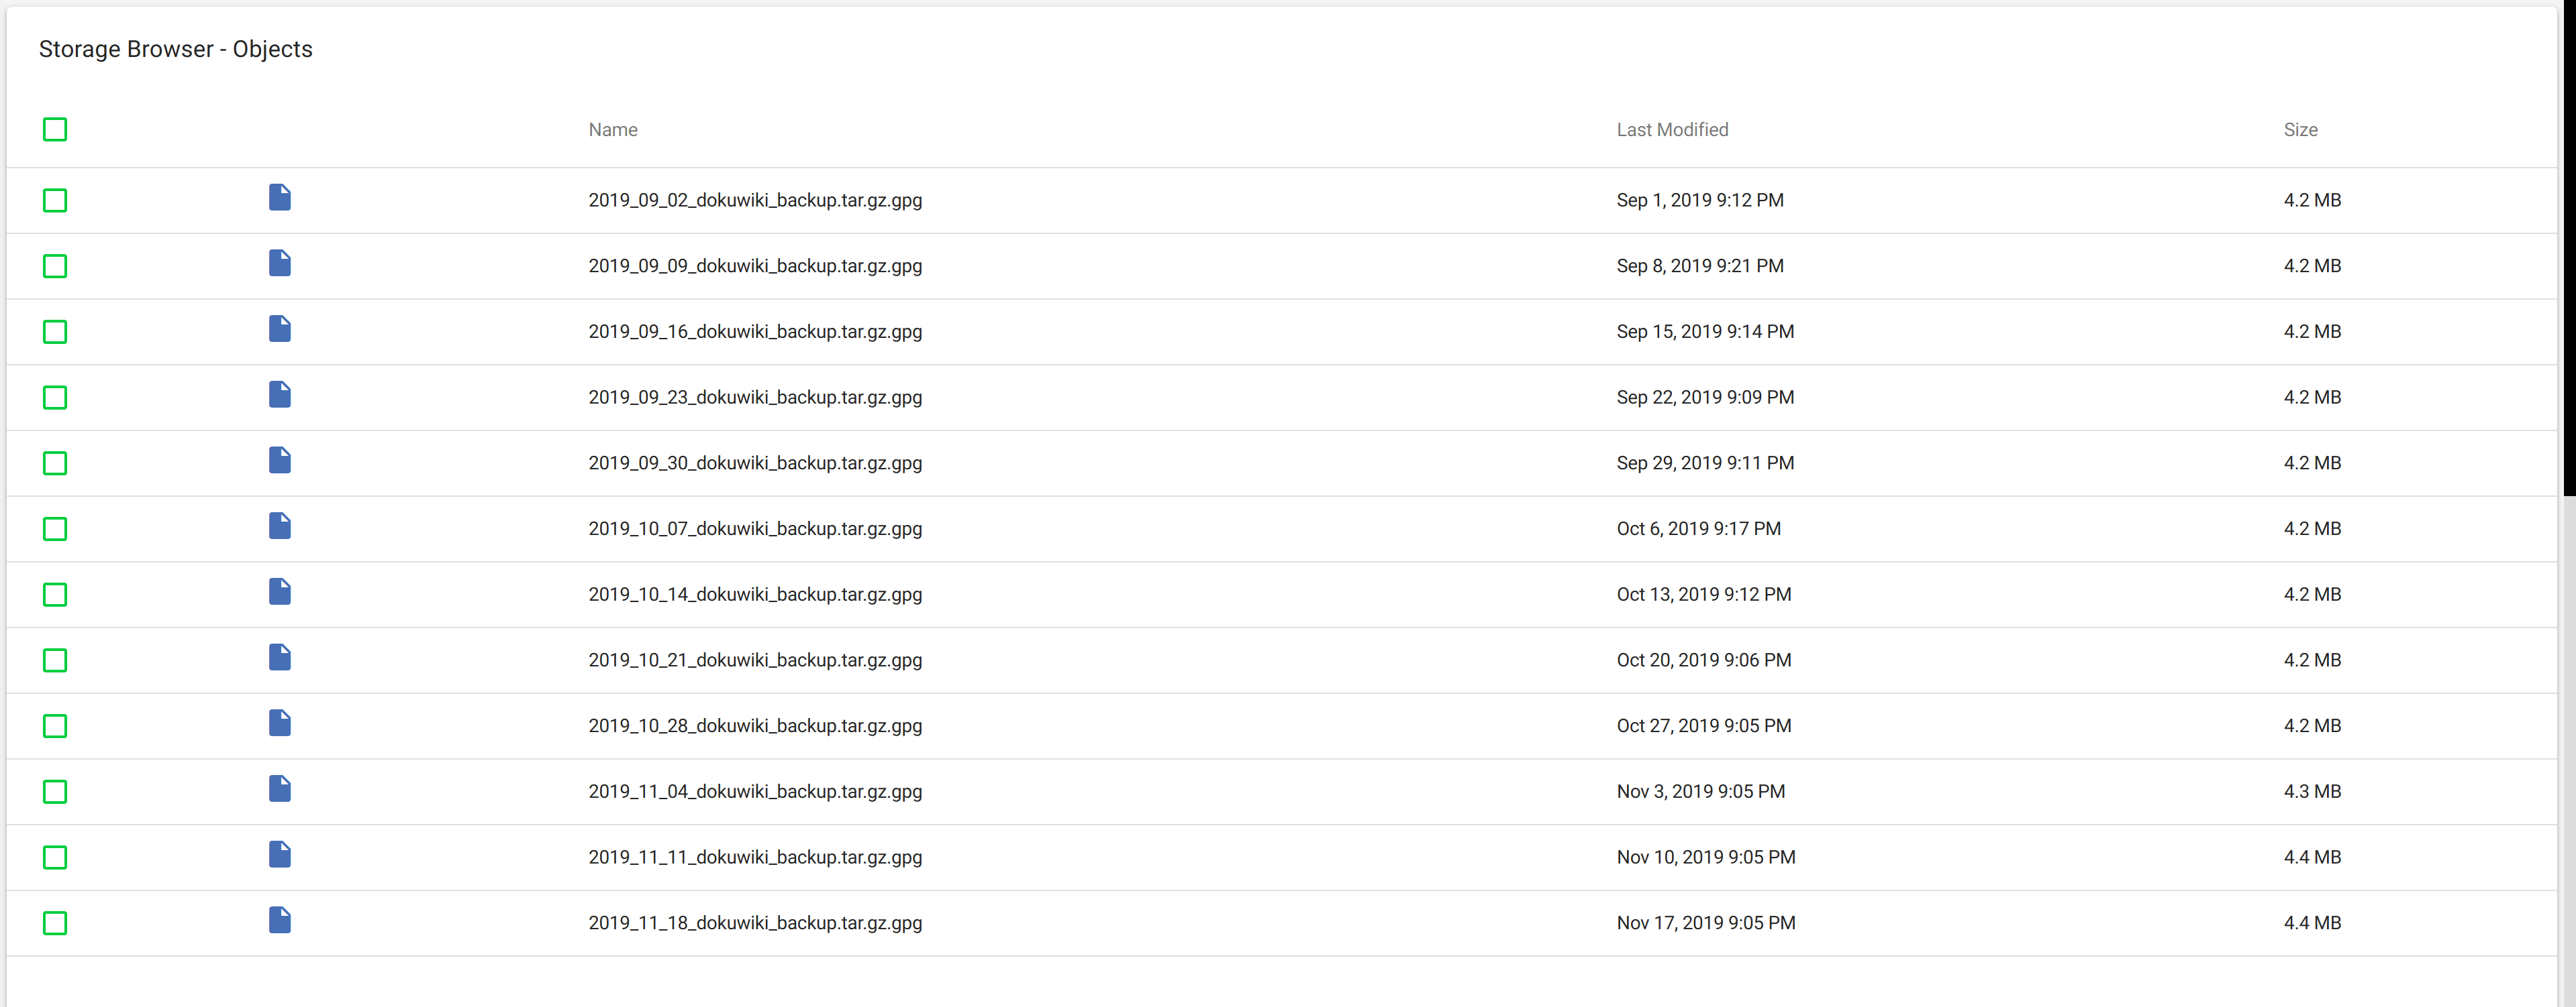Open 2019_10_14_dokuwiki_backup.tar.gz.gpg name
2576x1007 pixels.
[x=755, y=595]
